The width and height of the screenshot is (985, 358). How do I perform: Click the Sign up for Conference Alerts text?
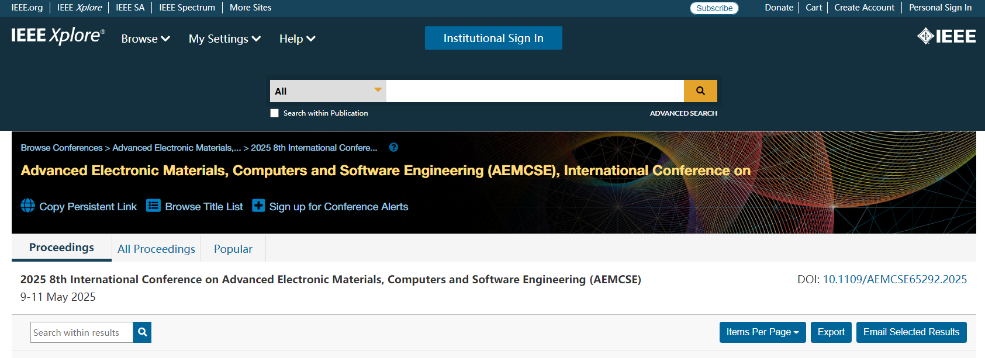click(x=338, y=207)
